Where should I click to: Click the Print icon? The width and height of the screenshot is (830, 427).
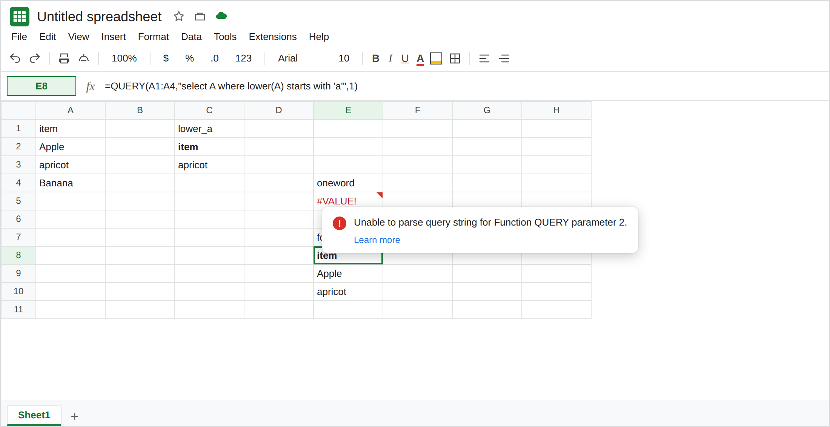pyautogui.click(x=64, y=58)
